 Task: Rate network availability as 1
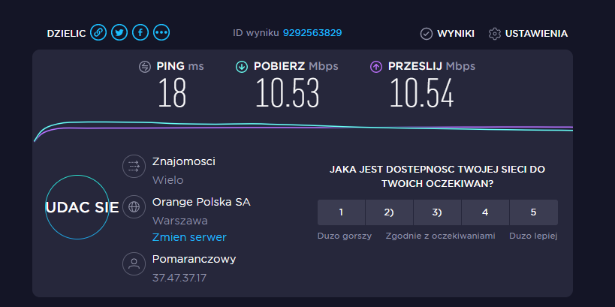tap(341, 212)
